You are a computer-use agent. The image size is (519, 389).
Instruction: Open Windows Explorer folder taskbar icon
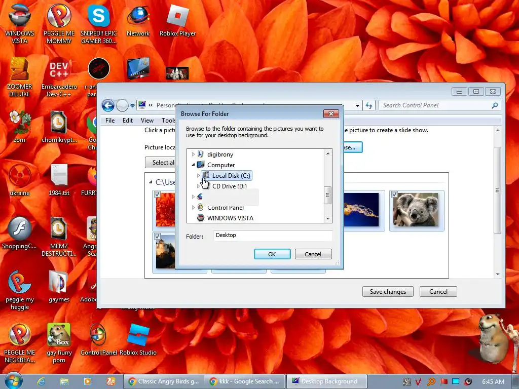(64, 381)
